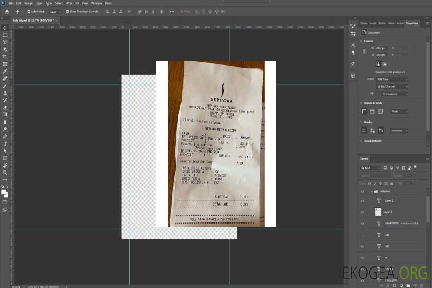This screenshot has height=288, width=432.
Task: Select the Horizontal Type tool
Action: [x=5, y=144]
